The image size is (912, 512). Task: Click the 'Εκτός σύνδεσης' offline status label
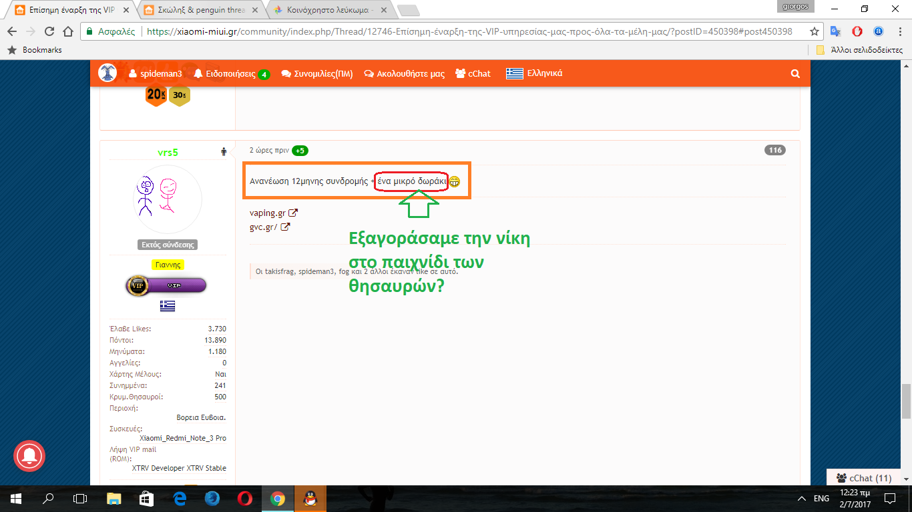pos(167,245)
